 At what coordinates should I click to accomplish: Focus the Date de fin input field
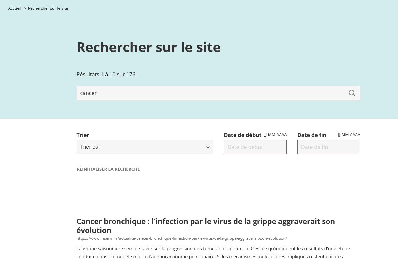point(328,147)
